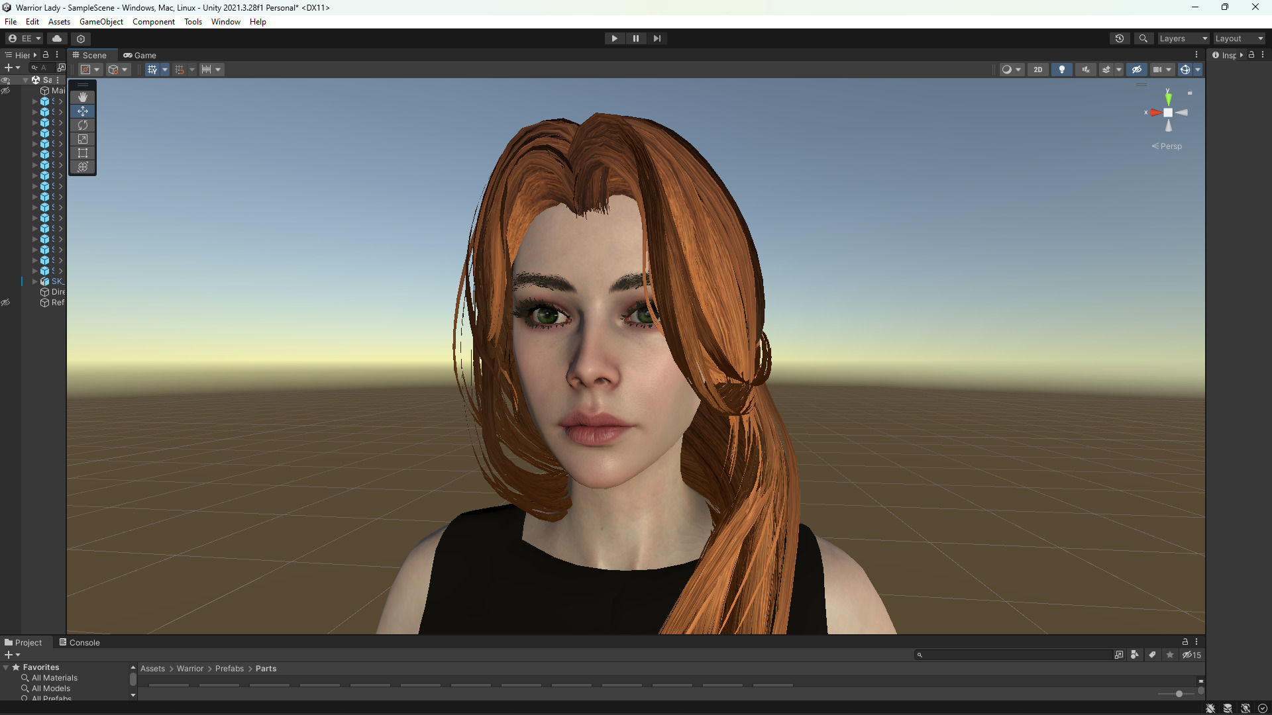The image size is (1272, 715).
Task: Click the Step frame button
Action: (657, 38)
